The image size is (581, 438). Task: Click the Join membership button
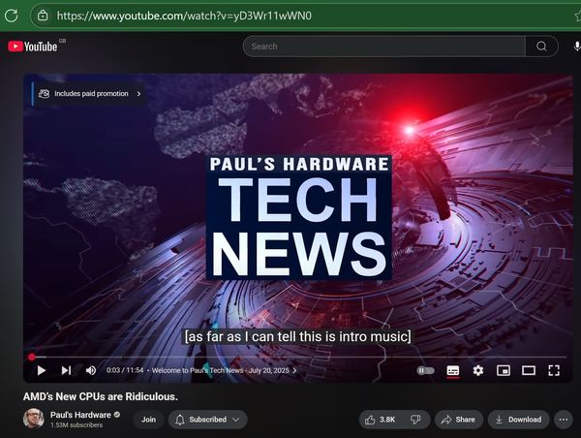(x=148, y=420)
